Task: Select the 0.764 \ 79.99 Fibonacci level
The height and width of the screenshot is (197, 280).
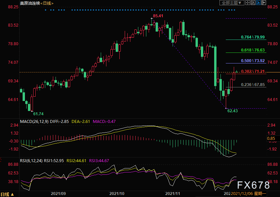Action: (x=253, y=37)
